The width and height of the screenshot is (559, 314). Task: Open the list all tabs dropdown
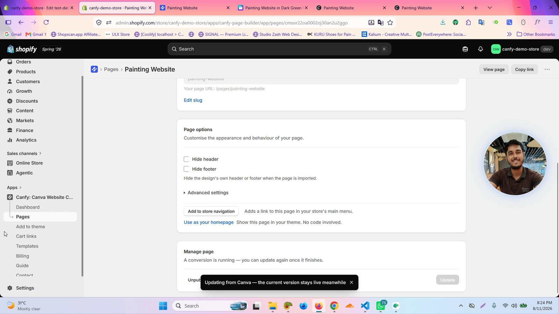point(490,8)
